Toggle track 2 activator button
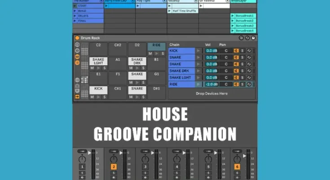 114,167
